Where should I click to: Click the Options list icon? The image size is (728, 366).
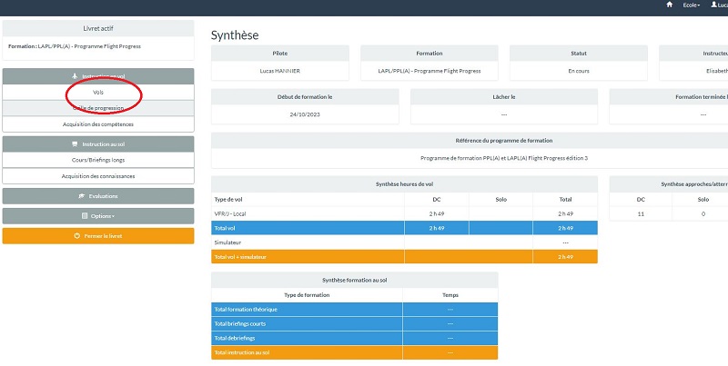coord(85,216)
